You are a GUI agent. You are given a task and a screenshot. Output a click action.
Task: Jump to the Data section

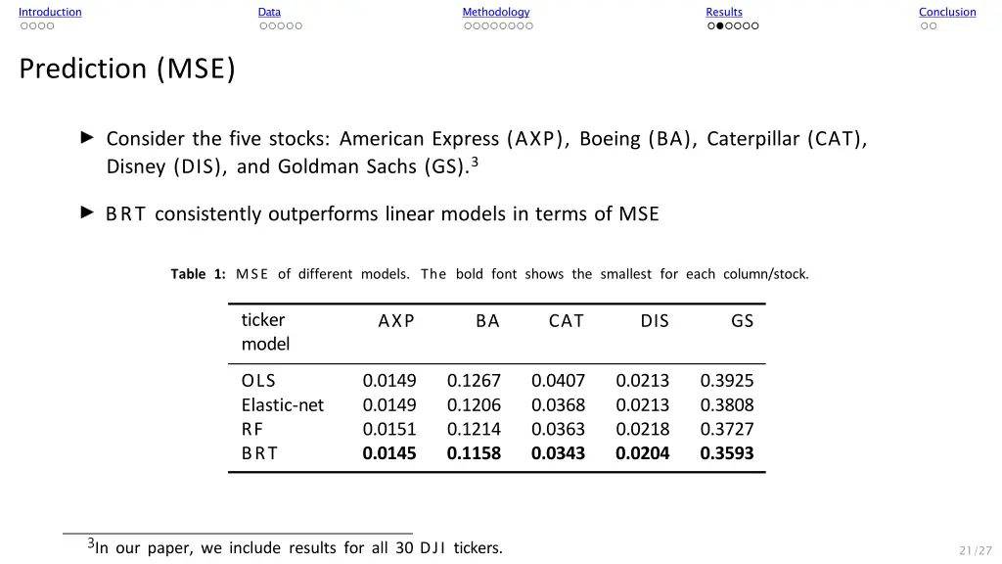point(269,12)
